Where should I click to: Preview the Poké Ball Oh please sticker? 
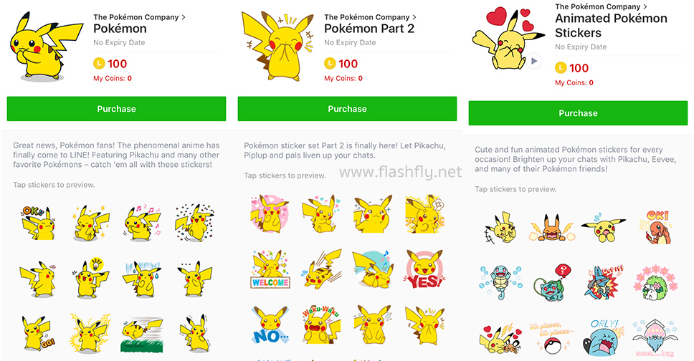551,338
